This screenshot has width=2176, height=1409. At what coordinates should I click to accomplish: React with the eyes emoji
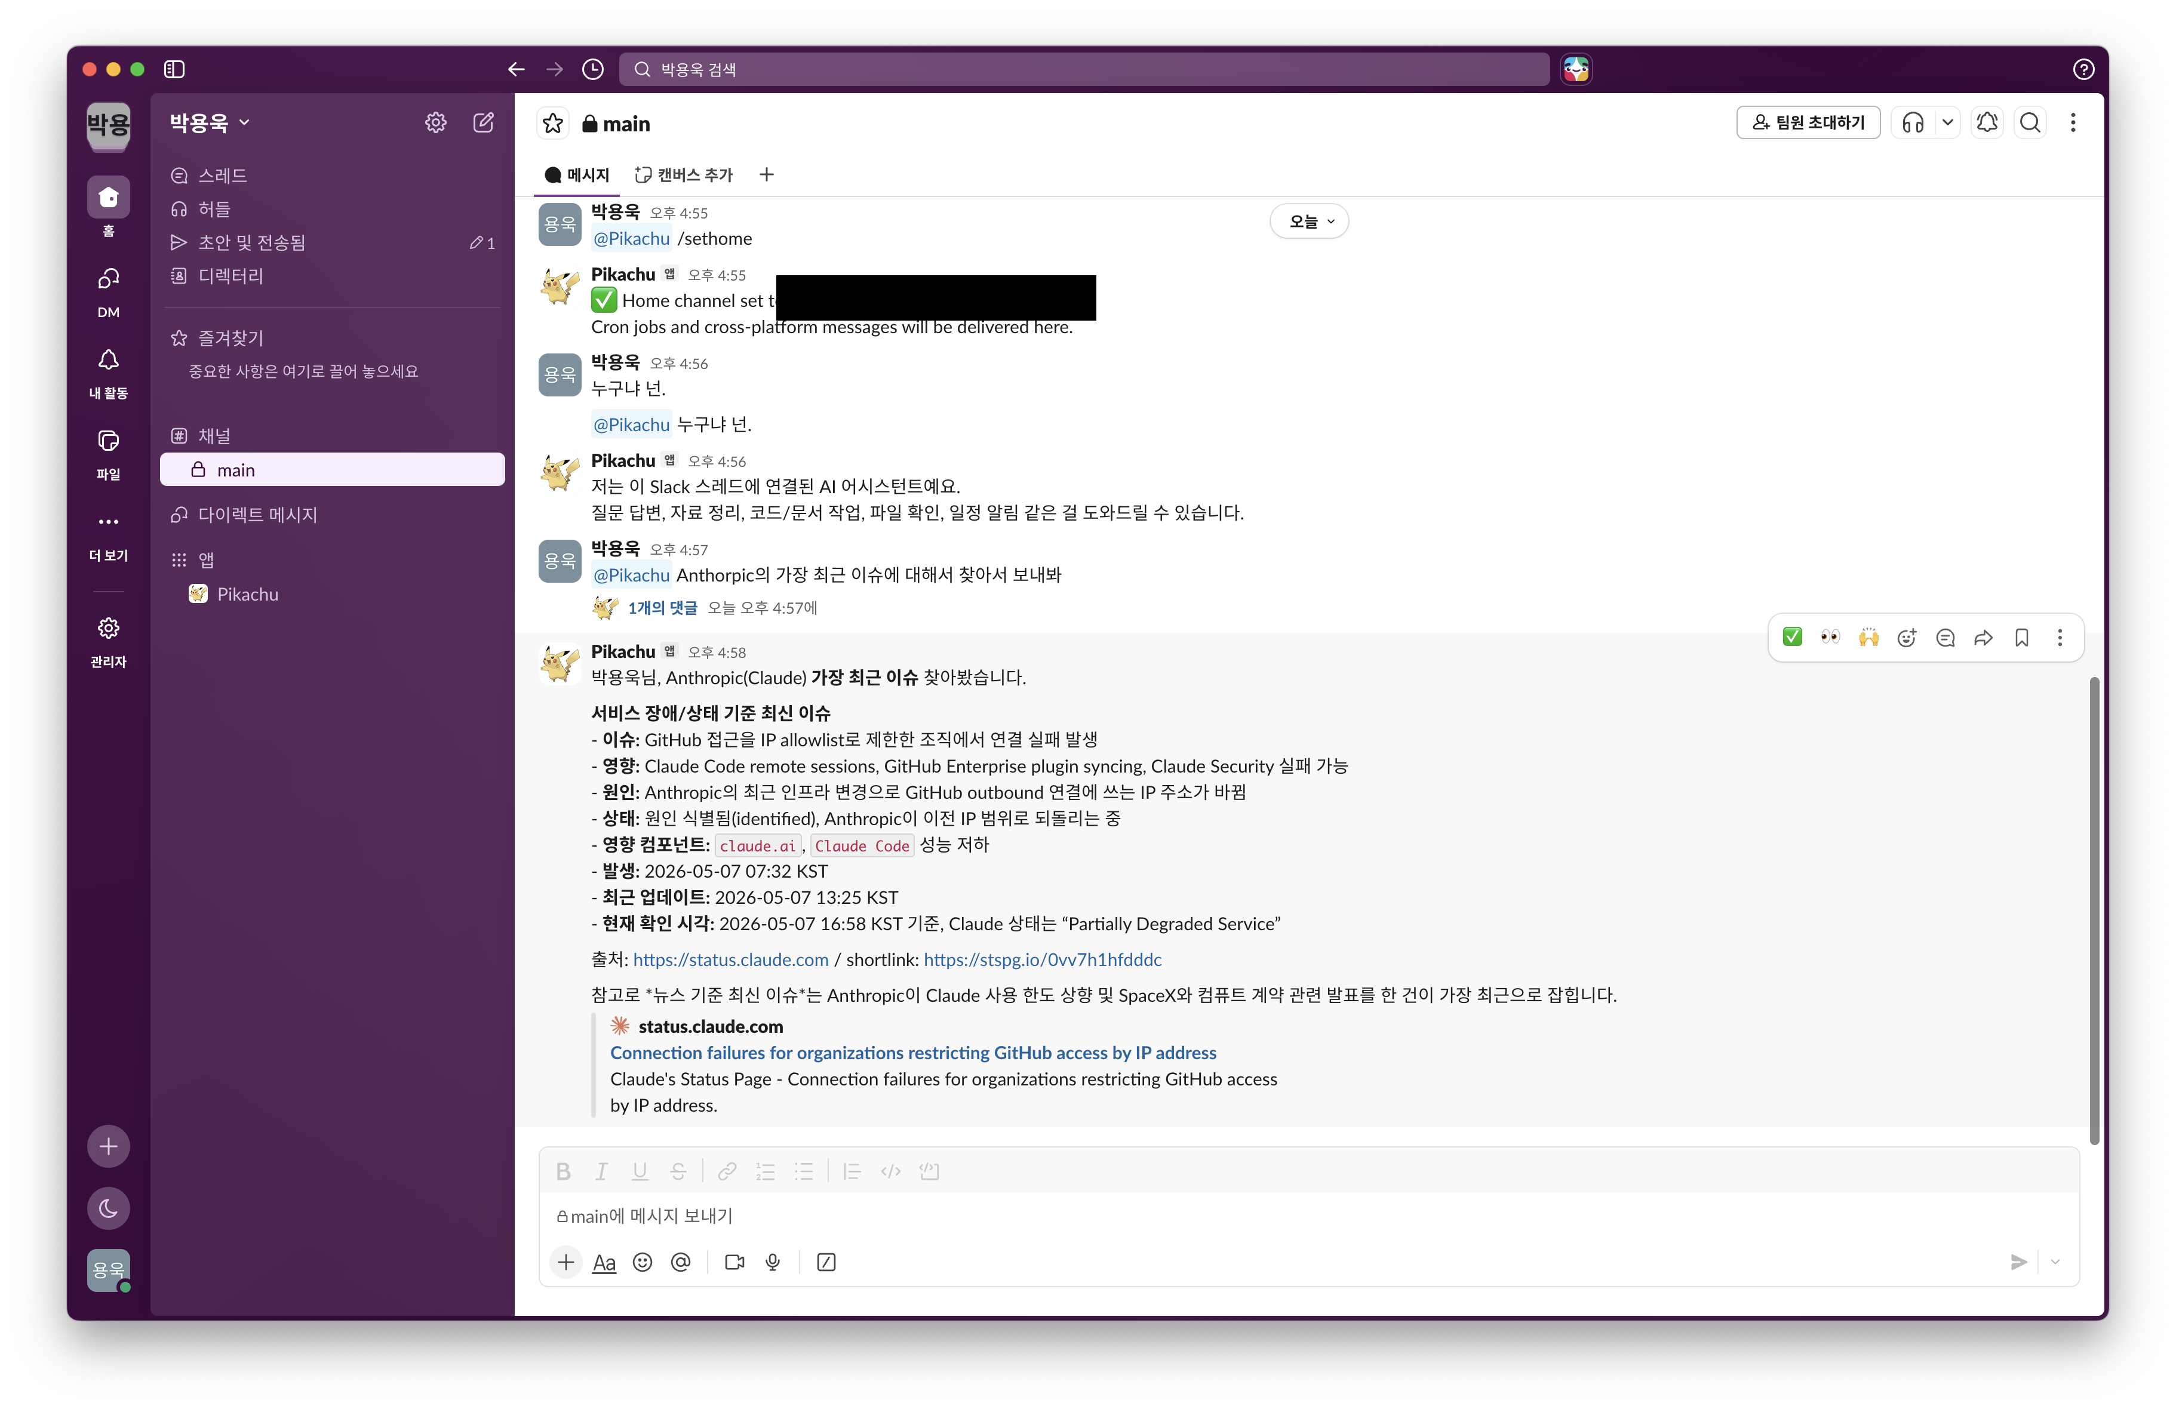coord(1830,637)
